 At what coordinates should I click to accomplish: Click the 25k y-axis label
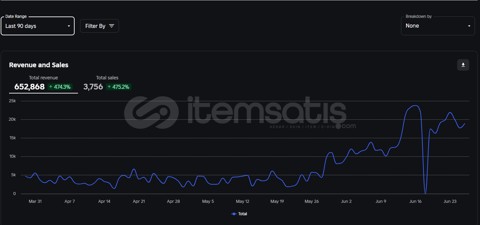click(x=12, y=101)
